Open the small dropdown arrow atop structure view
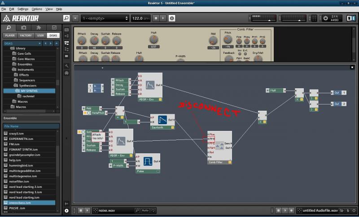This screenshot has height=217, width=359. pyautogui.click(x=102, y=68)
